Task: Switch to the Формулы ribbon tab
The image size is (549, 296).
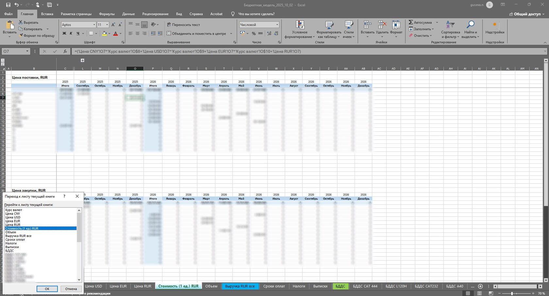Action: coord(107,14)
